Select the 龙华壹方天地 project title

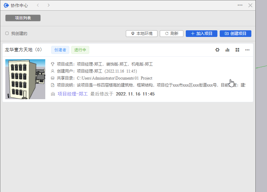pos(23,50)
